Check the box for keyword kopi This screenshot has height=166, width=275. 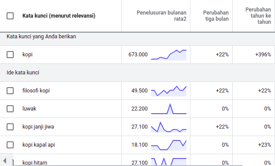pos(10,55)
